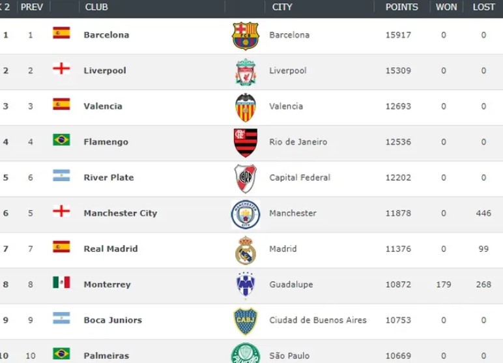Click the Argentina flag beside River Plate
Image resolution: width=503 pixels, height=363 pixels.
[61, 175]
